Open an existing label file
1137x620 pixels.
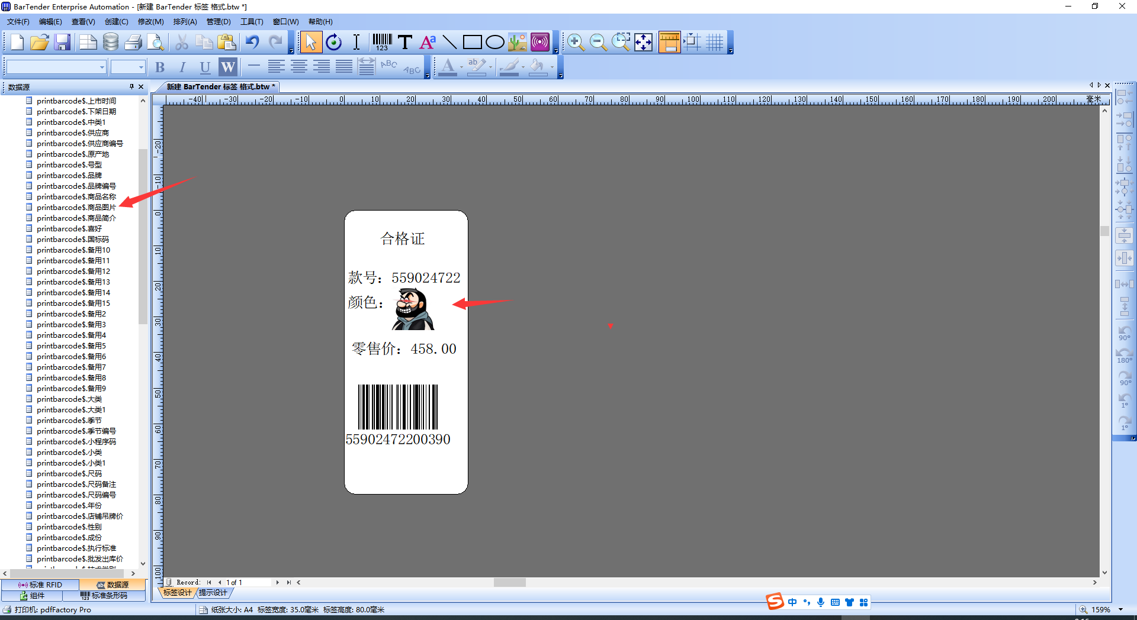[x=40, y=43]
